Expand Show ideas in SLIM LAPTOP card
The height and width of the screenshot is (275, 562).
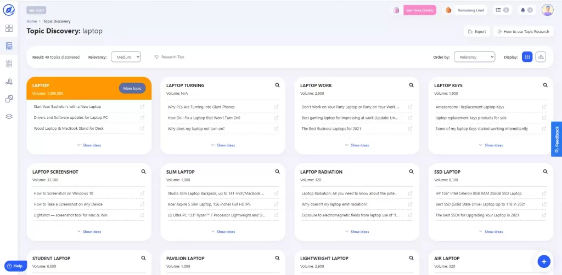pyautogui.click(x=223, y=232)
